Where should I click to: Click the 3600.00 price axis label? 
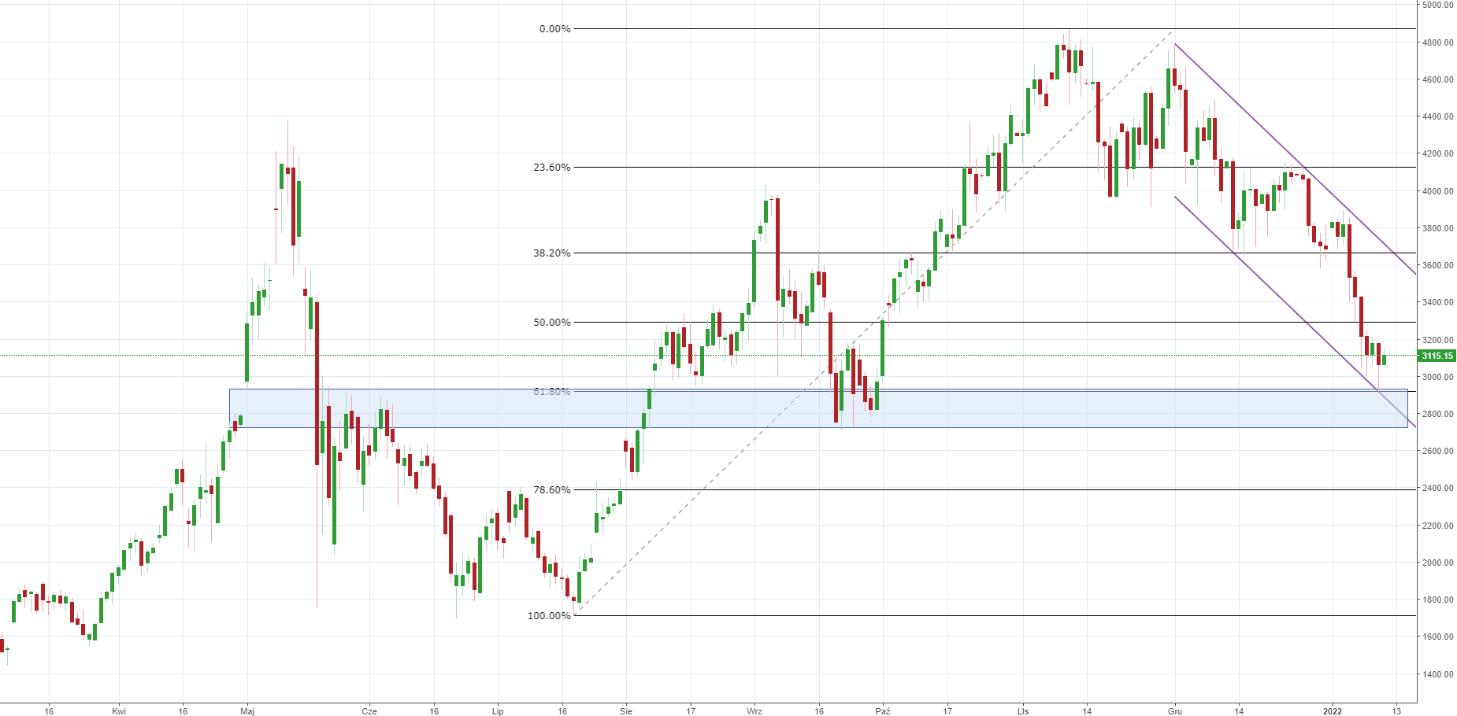1438,265
